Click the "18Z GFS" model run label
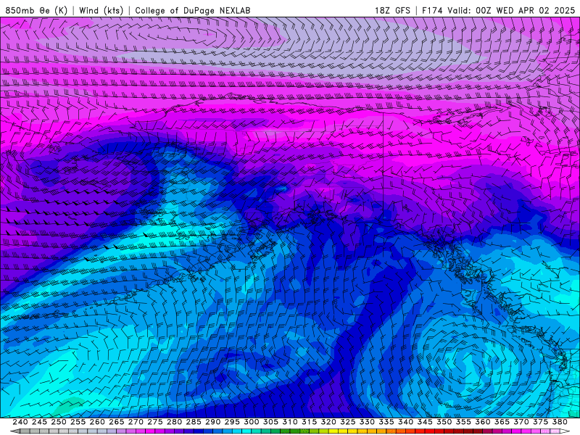The height and width of the screenshot is (435, 580). (392, 10)
